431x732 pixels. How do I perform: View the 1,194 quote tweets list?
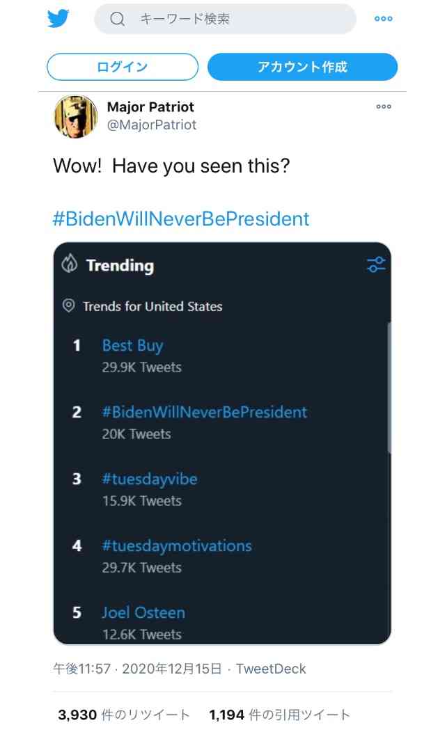(x=279, y=715)
